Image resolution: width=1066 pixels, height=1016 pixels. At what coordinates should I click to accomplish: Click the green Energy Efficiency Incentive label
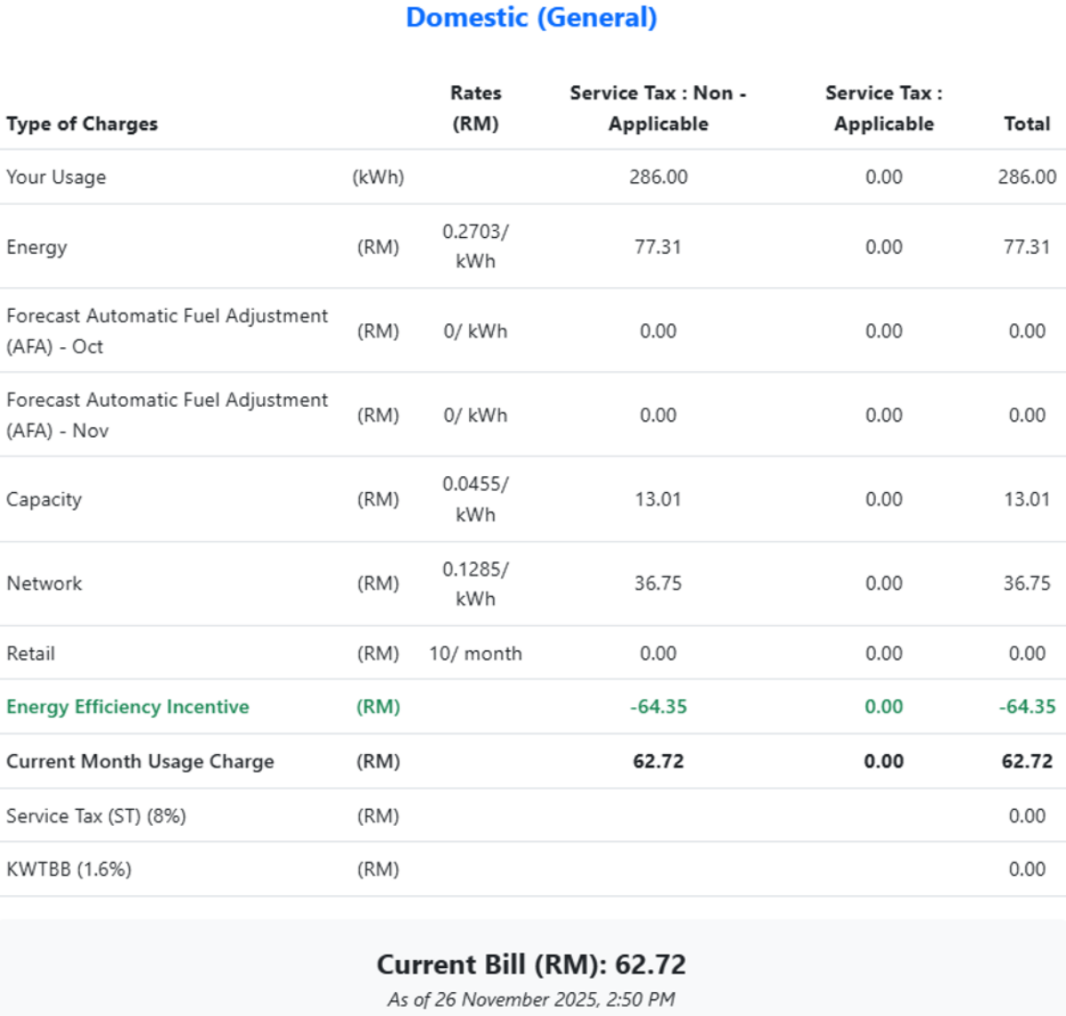tap(128, 707)
